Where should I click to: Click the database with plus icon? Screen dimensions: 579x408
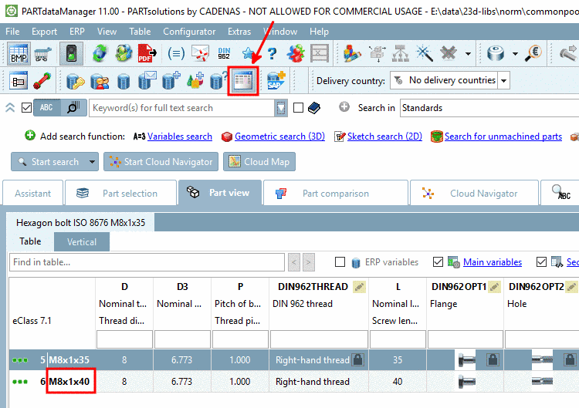coord(171,81)
